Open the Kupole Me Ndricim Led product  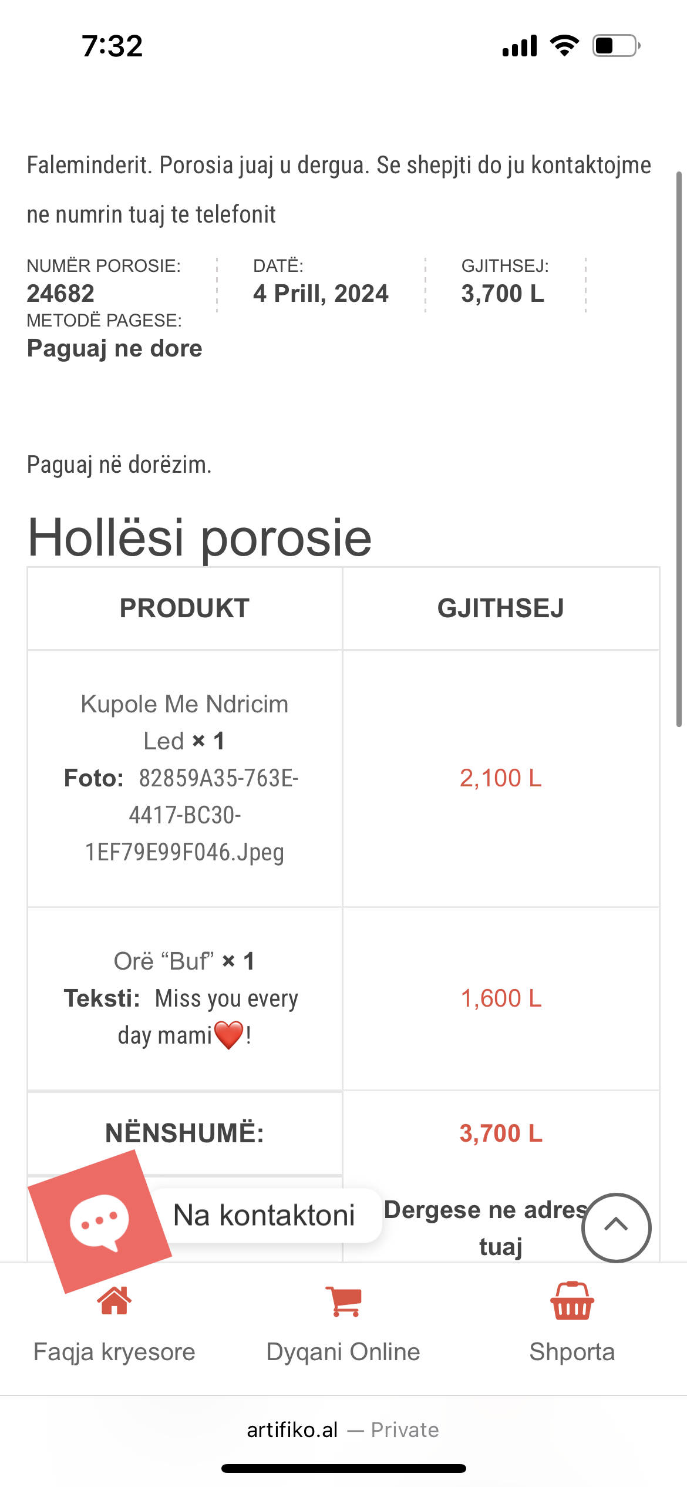tap(184, 721)
